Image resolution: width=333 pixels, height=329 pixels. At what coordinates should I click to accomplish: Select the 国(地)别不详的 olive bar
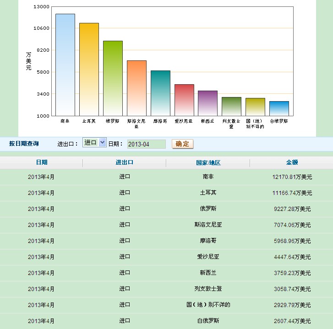(x=255, y=107)
